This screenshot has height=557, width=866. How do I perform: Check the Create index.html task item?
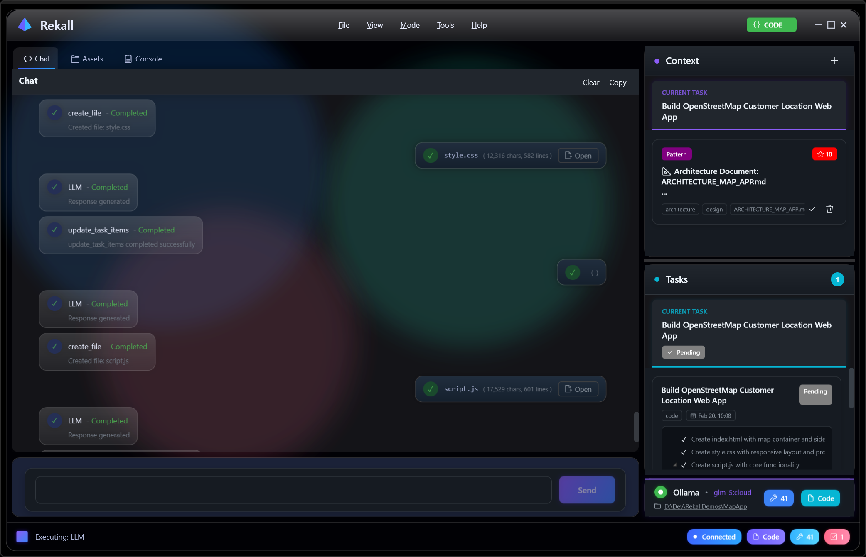click(683, 439)
